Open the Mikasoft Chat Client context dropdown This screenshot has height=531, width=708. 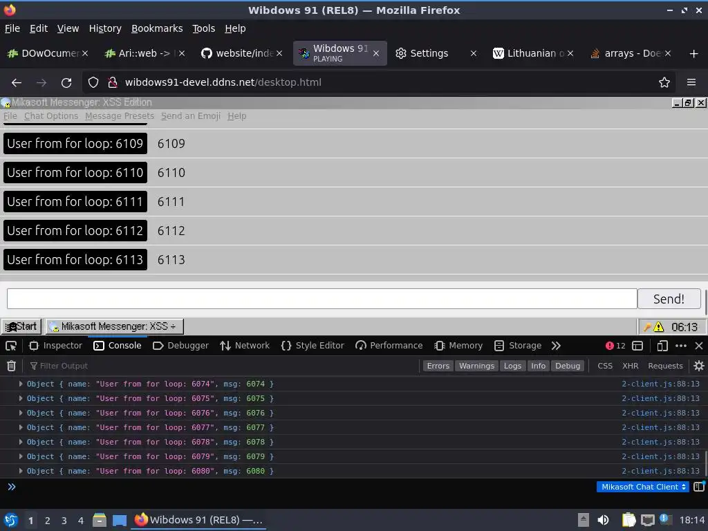(x=643, y=487)
